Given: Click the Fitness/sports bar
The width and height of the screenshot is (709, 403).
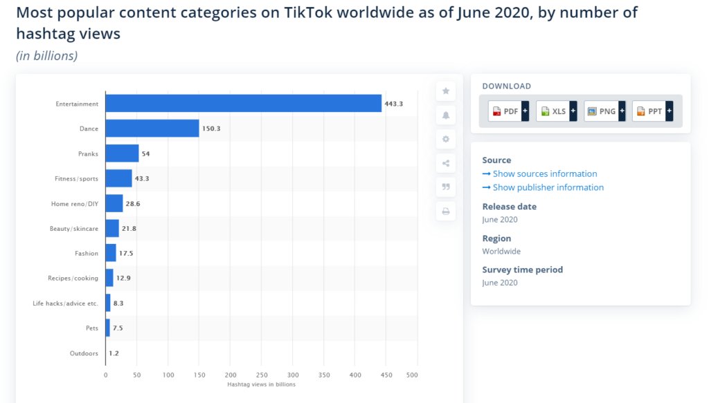Looking at the screenshot, I should pyautogui.click(x=118, y=178).
